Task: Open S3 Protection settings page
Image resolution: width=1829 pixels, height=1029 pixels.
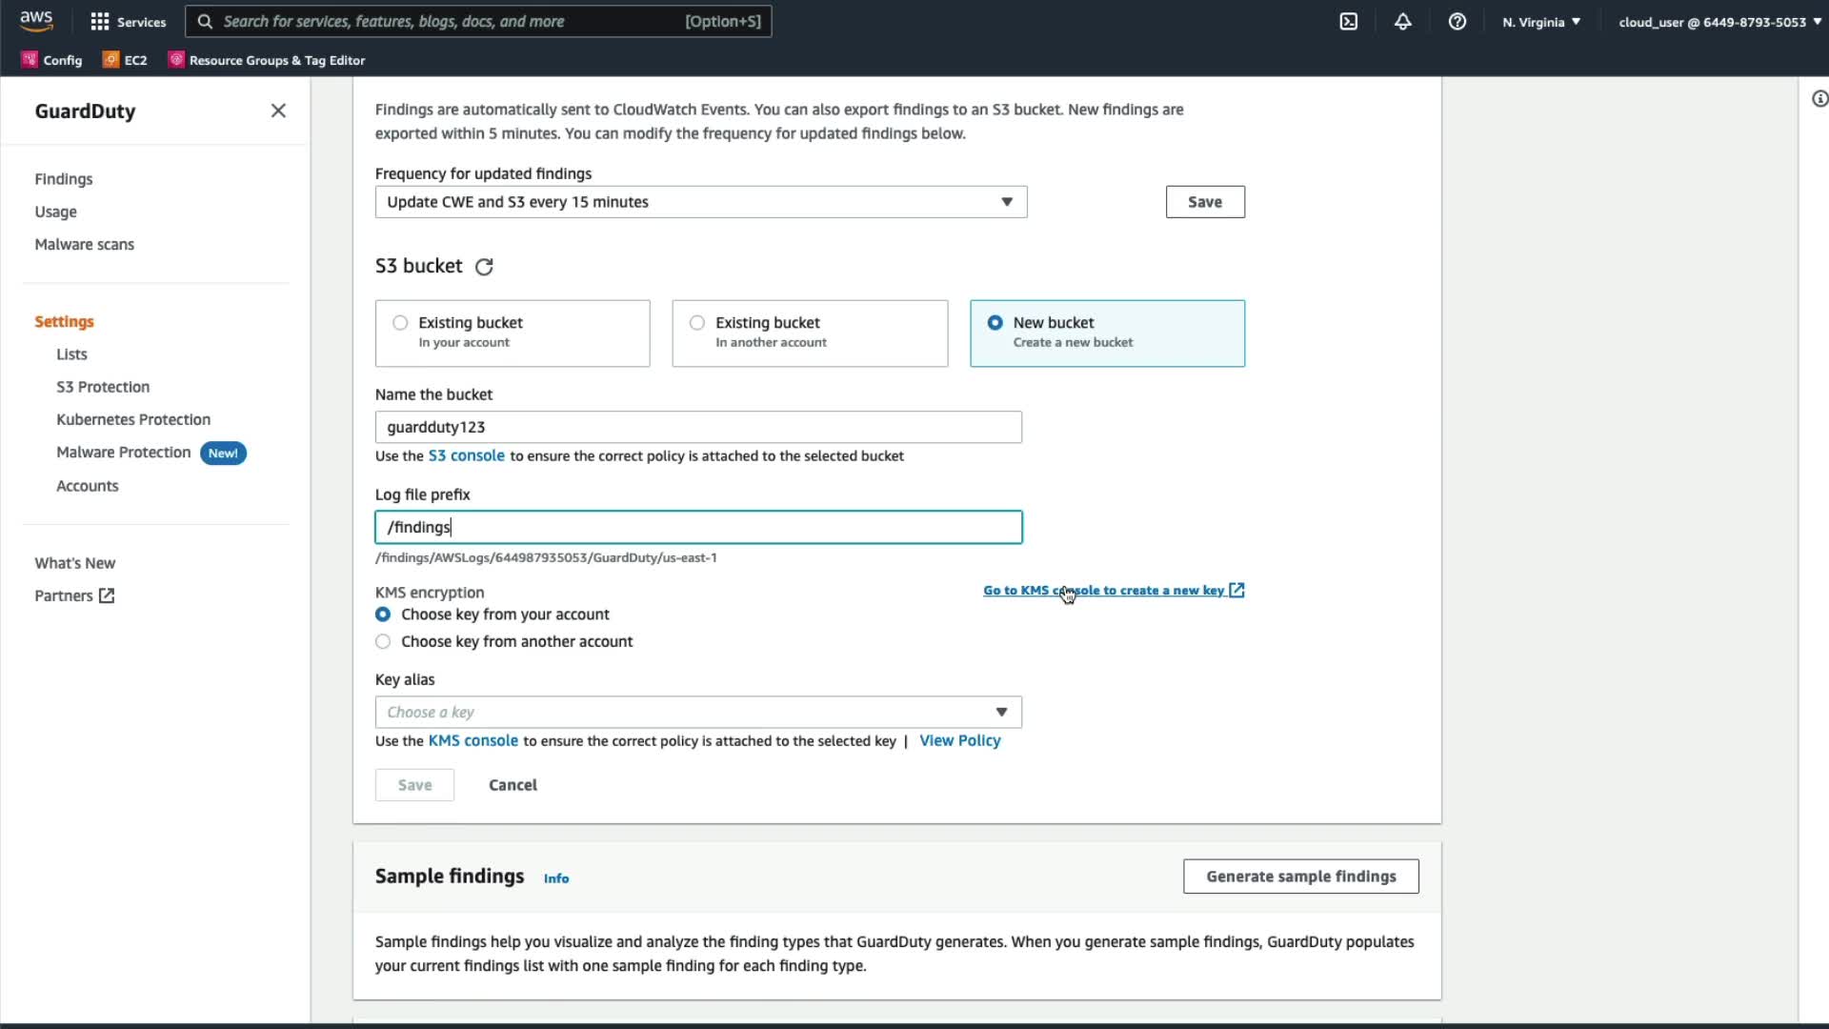Action: pyautogui.click(x=103, y=387)
